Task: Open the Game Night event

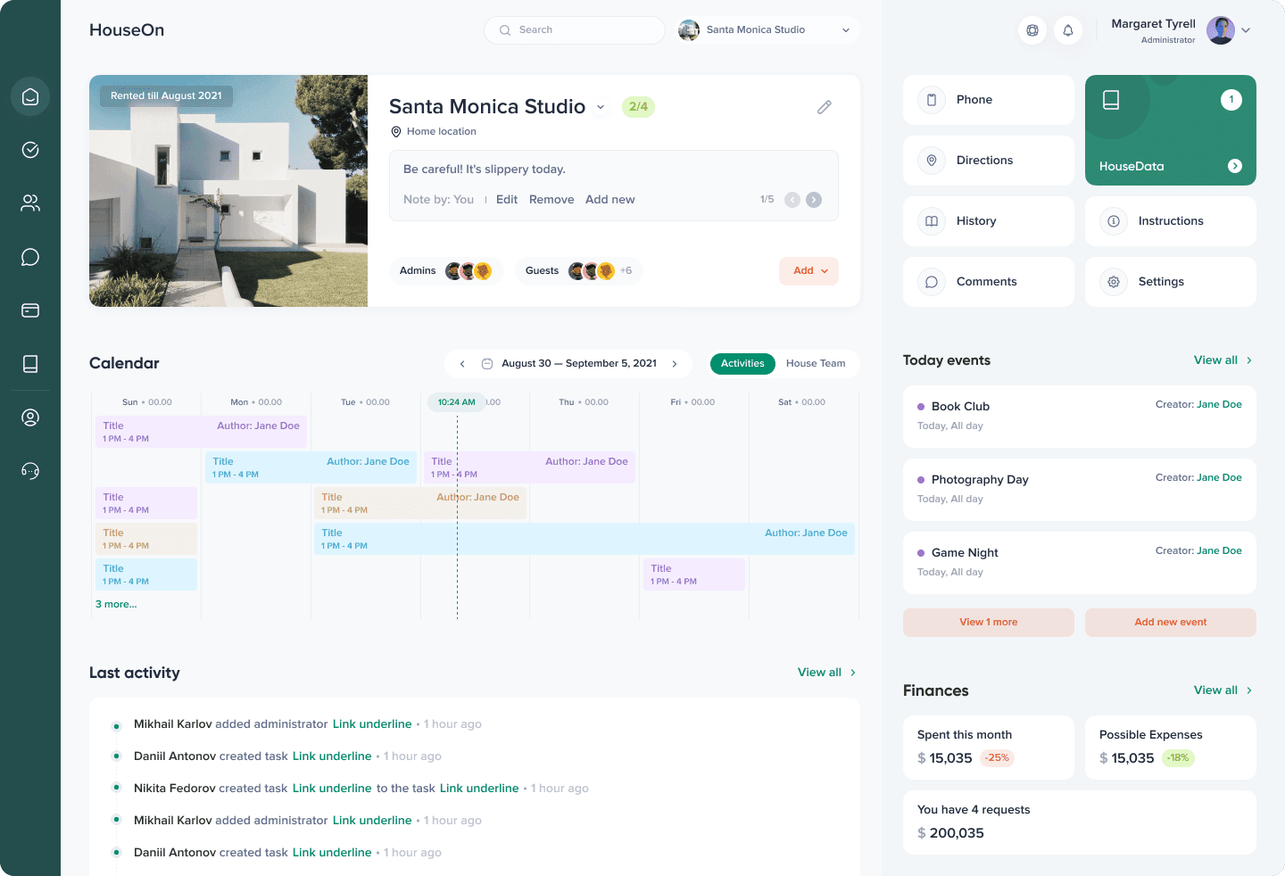Action: (1080, 563)
